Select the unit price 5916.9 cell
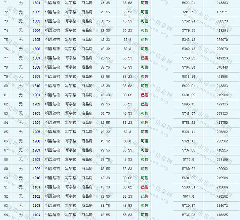Viewport: 240px width, 220px height. tap(188, 12)
